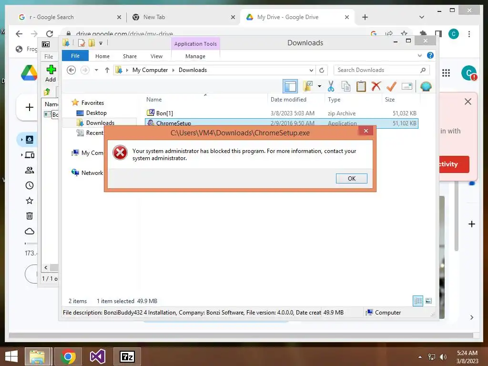Open Starred in Google Drive sidebar
488x366 pixels.
(x=29, y=201)
